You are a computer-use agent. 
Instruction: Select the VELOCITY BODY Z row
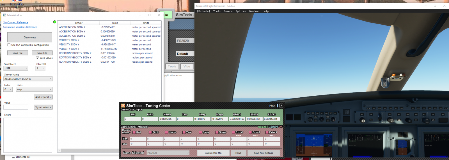pyautogui.click(x=109, y=49)
